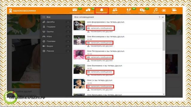View friends of Оля Валявина

[x=100, y=75]
